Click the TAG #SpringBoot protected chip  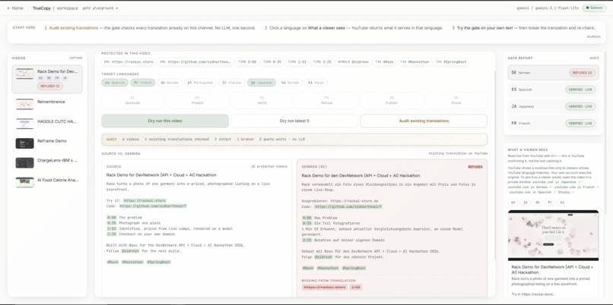451,61
